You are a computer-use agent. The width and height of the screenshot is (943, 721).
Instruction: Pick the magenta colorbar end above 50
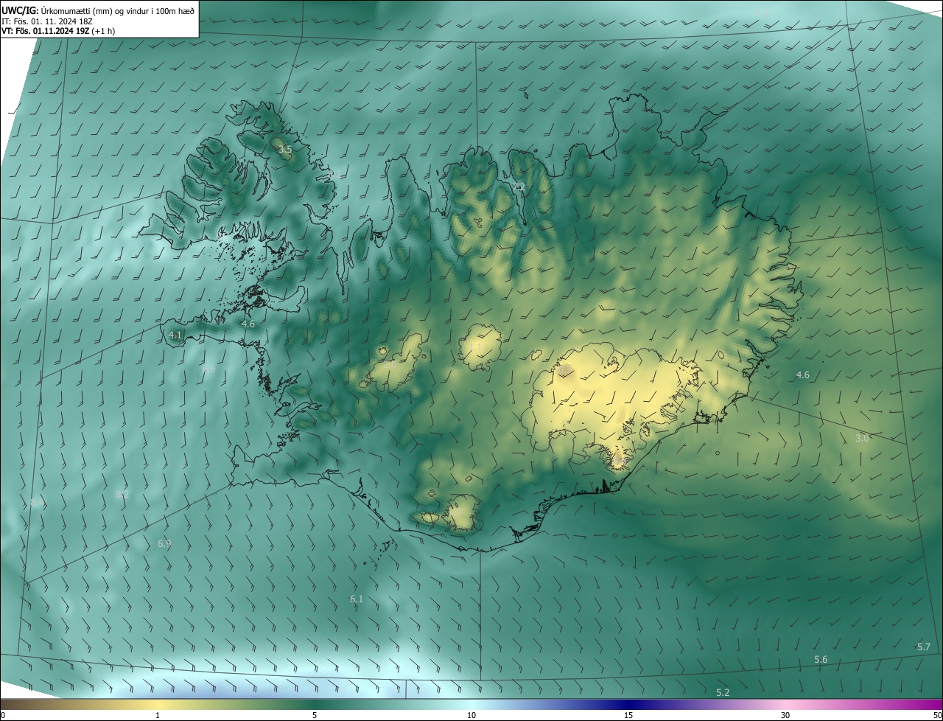point(934,705)
